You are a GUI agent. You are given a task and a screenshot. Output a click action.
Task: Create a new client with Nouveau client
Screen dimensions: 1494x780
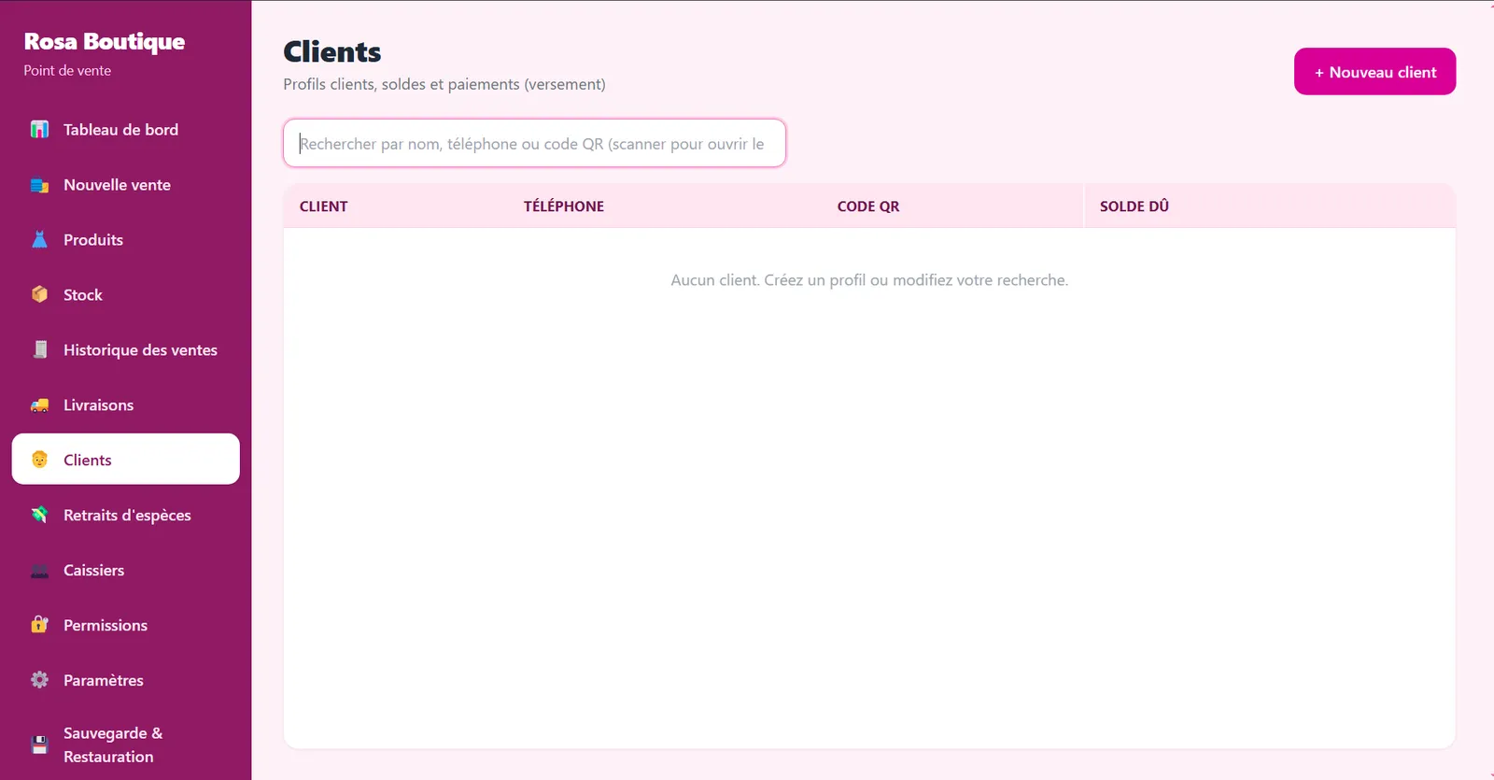point(1374,72)
